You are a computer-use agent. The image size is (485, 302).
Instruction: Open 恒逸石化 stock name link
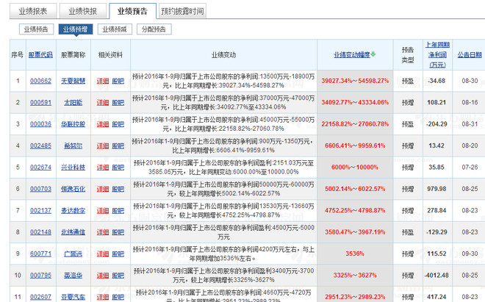click(73, 189)
